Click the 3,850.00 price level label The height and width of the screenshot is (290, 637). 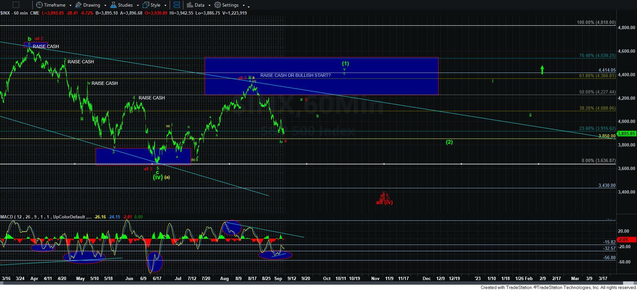[x=607, y=136]
